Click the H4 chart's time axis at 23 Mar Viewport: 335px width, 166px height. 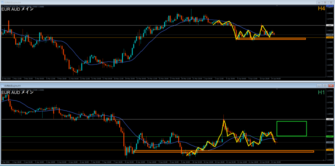pyautogui.click(x=141, y=78)
